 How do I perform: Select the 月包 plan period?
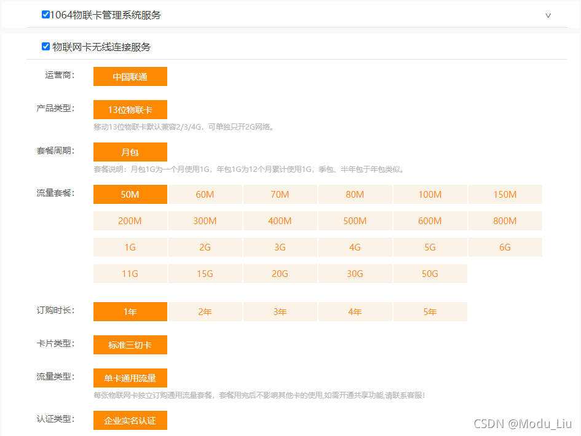click(130, 152)
